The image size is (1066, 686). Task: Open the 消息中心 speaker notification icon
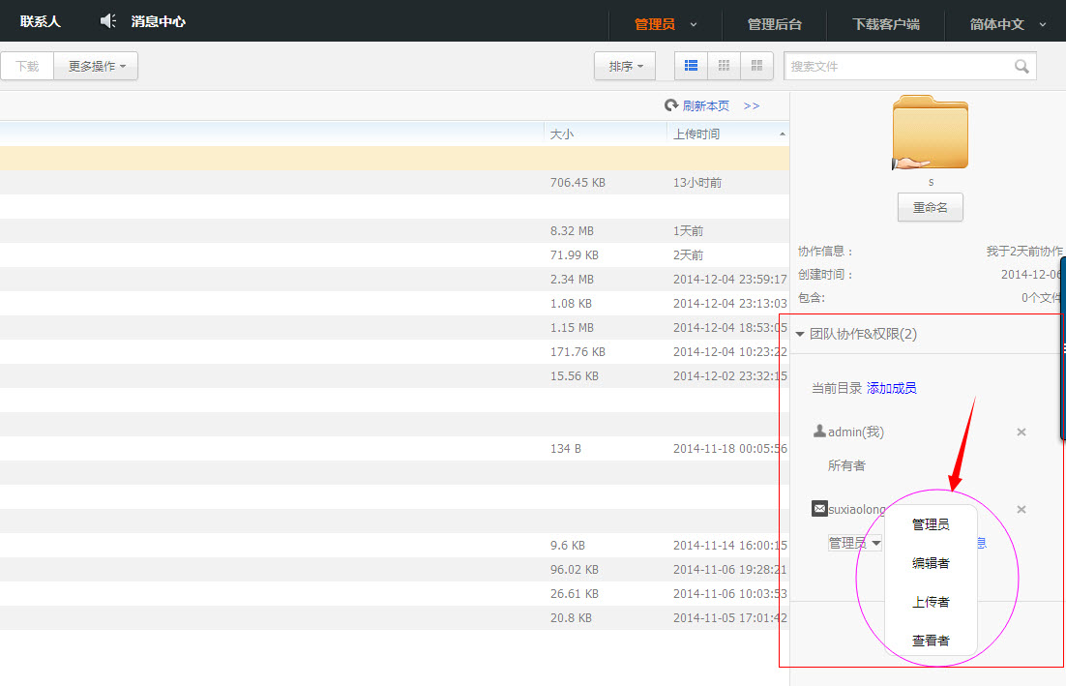(106, 20)
